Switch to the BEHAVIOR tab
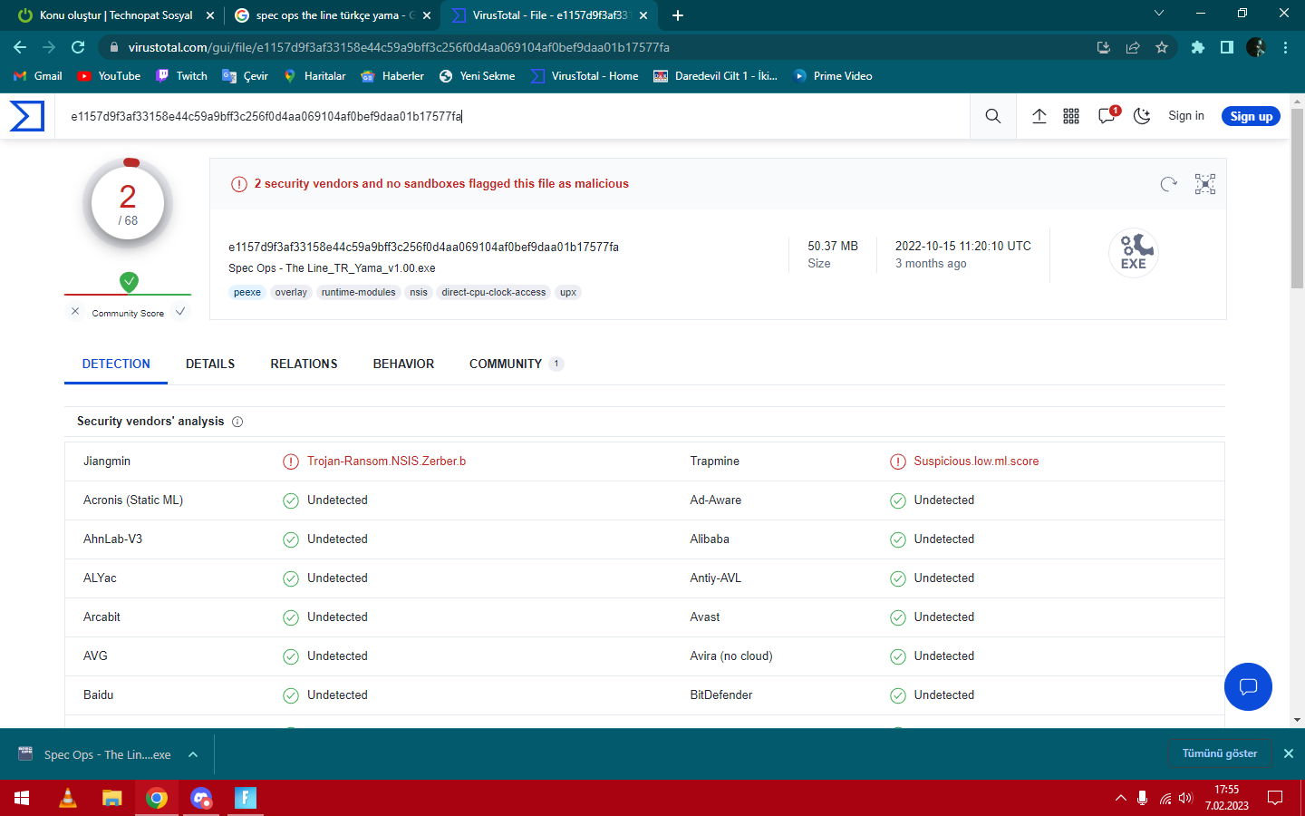 tap(403, 364)
